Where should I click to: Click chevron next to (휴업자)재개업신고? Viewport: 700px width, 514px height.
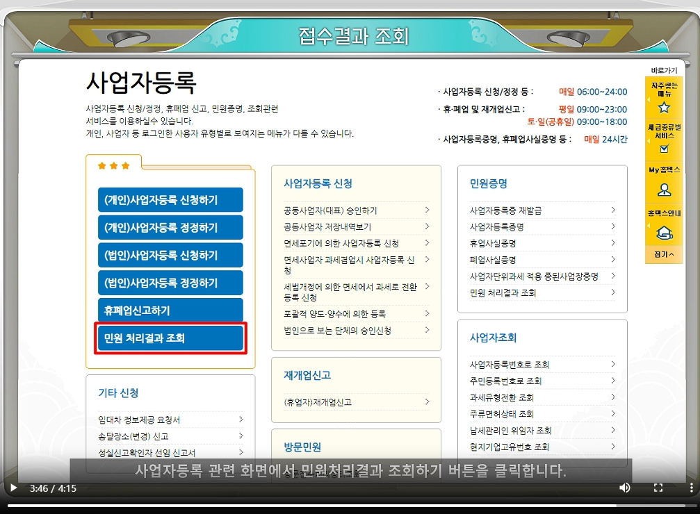(x=427, y=401)
